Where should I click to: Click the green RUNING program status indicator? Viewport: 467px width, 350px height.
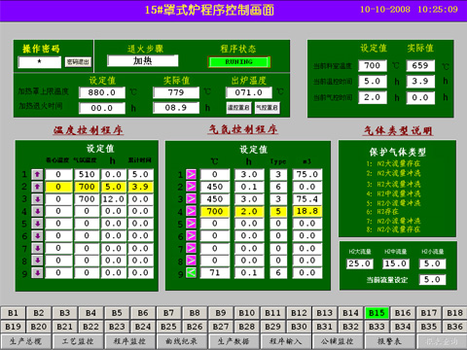pyautogui.click(x=239, y=62)
